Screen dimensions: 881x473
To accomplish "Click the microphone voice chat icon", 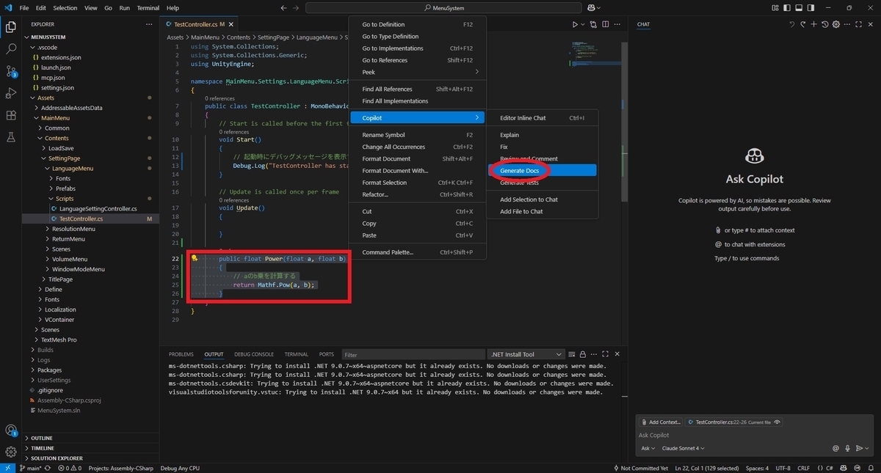I will coord(847,448).
